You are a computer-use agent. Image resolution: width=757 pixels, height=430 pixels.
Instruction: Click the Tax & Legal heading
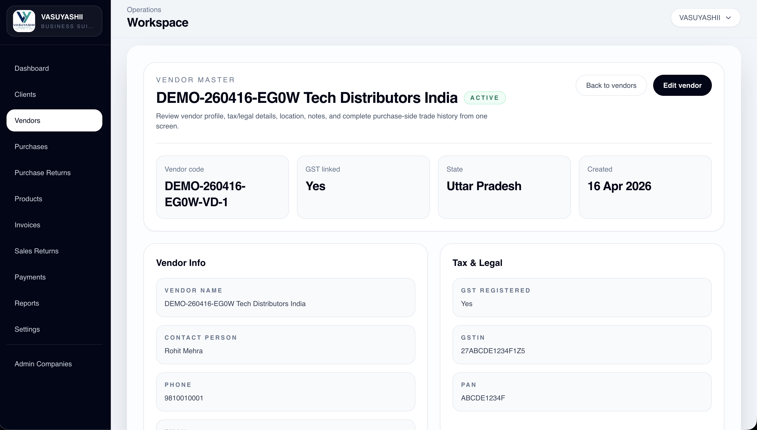(x=477, y=263)
